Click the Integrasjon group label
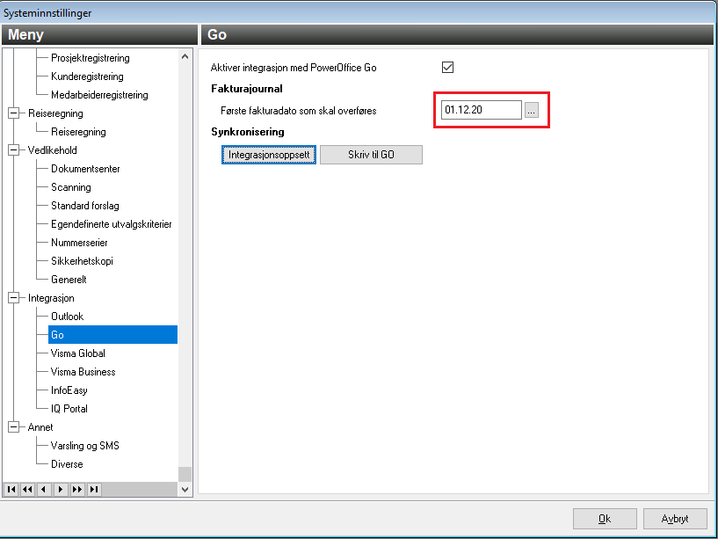Screen dimensions: 718x539 [x=51, y=298]
